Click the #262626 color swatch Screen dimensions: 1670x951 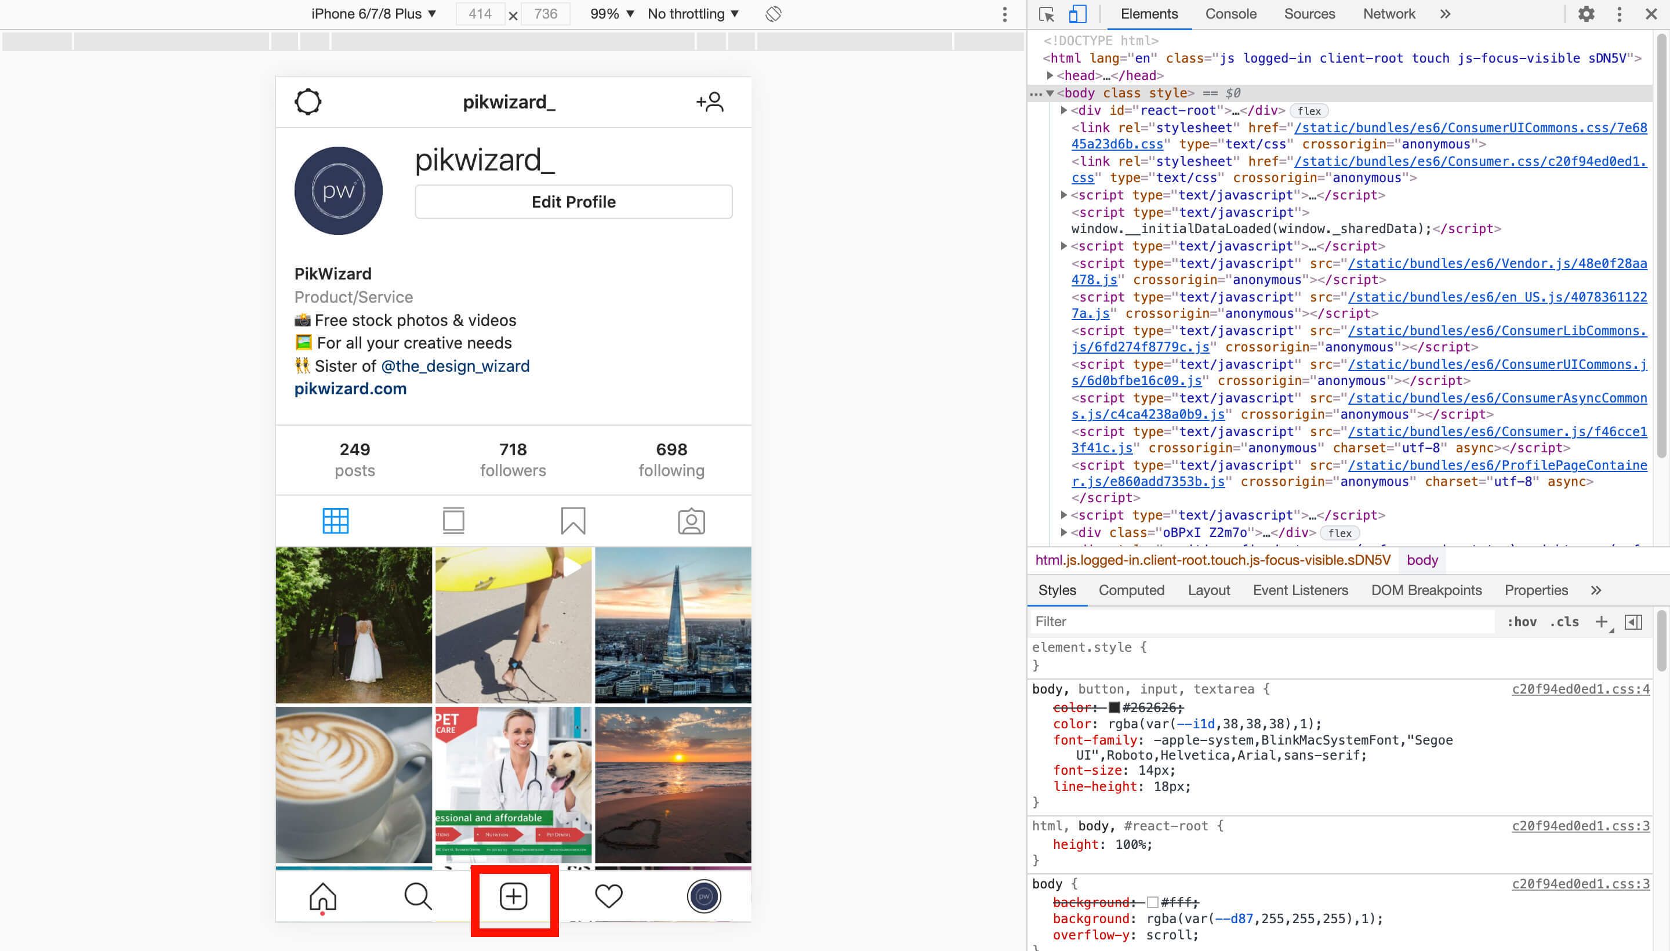1114,707
